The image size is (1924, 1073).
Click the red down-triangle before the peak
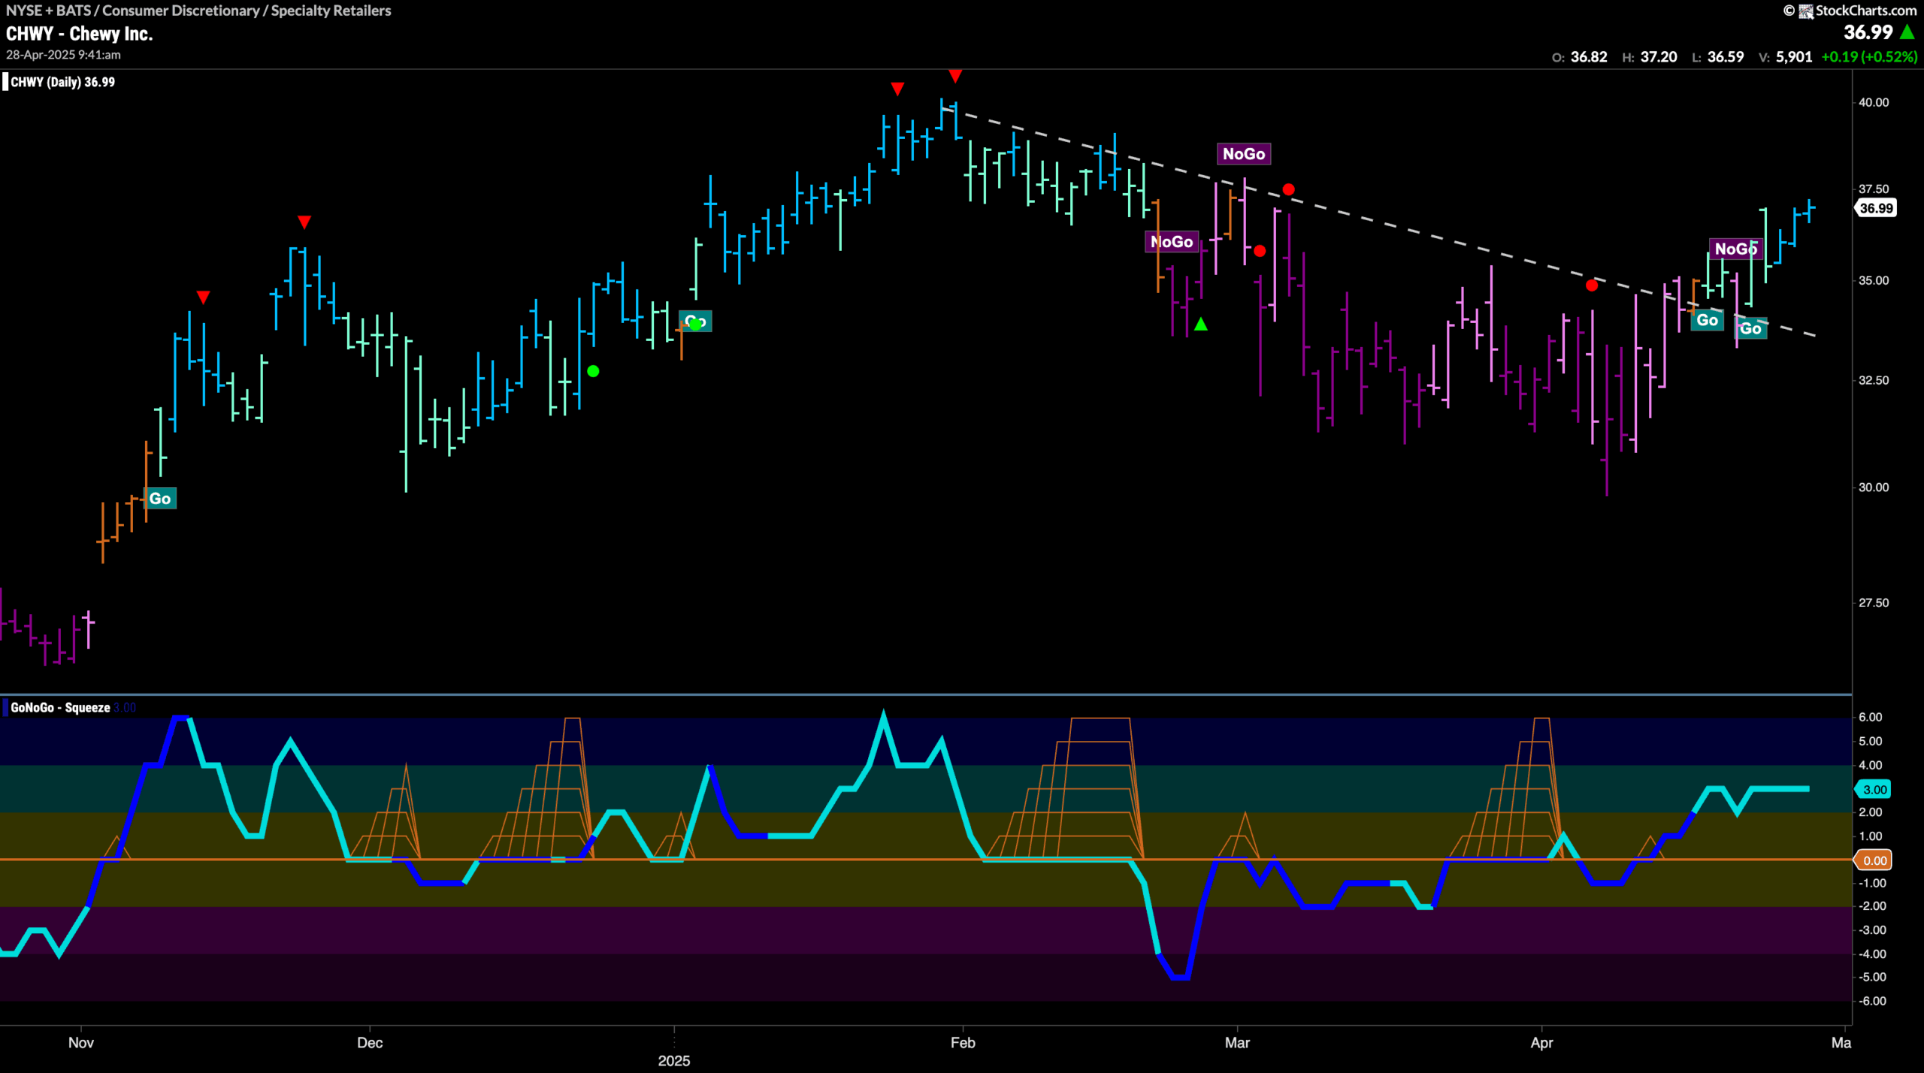pyautogui.click(x=897, y=89)
